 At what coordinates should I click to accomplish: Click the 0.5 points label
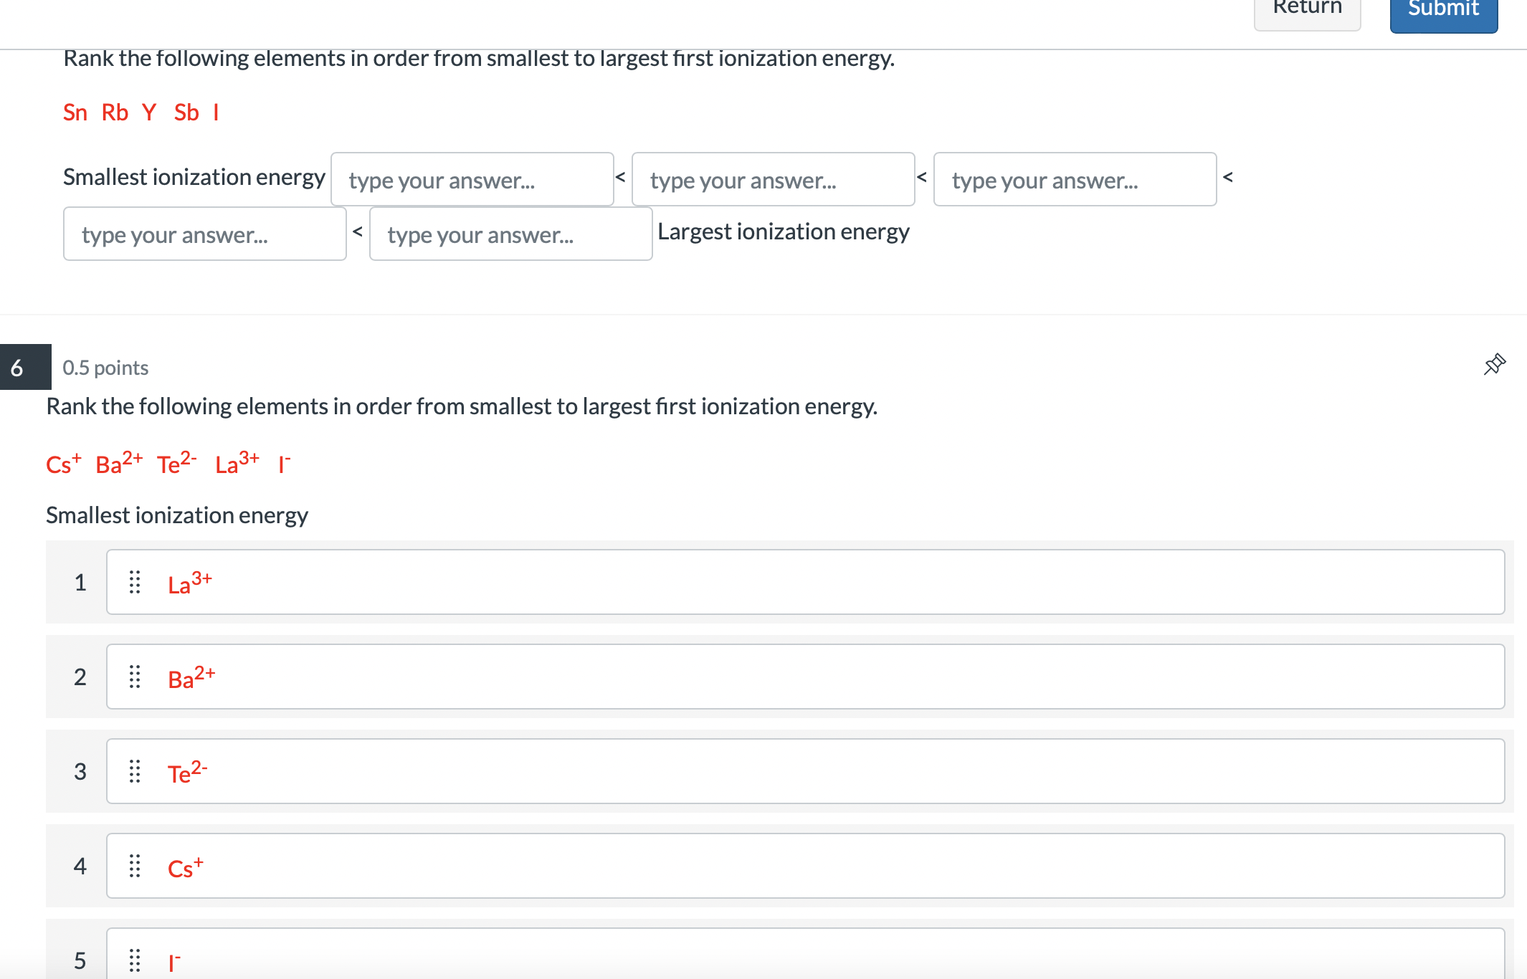[x=105, y=368]
